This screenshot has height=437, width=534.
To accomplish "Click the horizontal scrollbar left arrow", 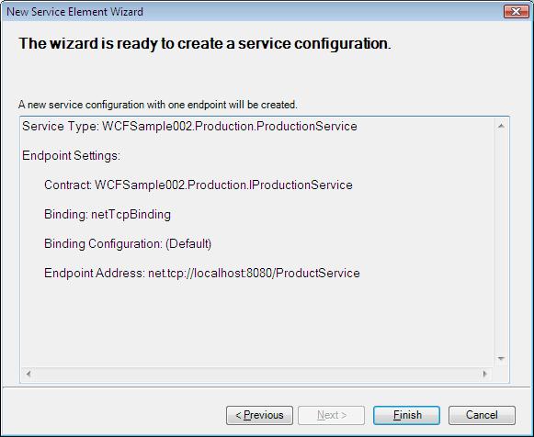I will tap(28, 374).
